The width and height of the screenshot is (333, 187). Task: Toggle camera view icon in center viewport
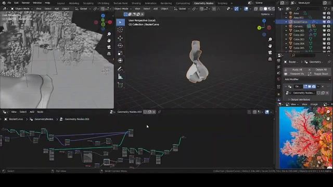click(x=270, y=52)
